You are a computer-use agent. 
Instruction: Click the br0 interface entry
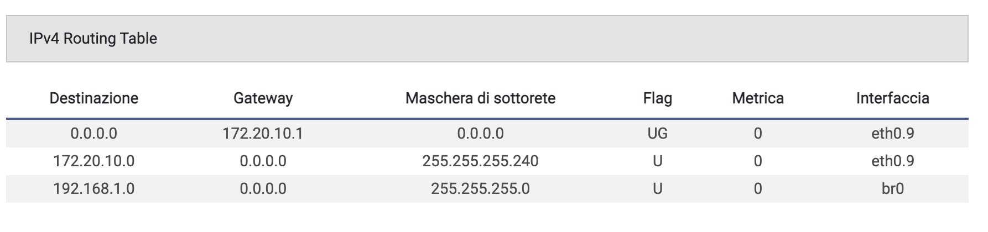(892, 189)
